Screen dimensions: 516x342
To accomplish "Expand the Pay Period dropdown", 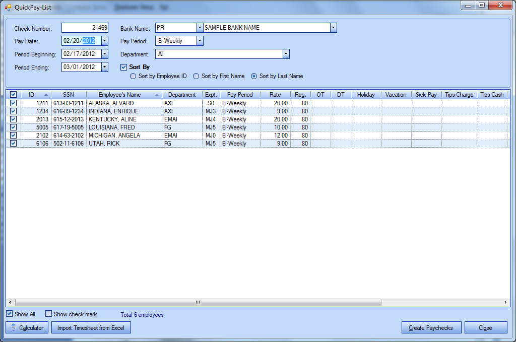I will (x=200, y=41).
